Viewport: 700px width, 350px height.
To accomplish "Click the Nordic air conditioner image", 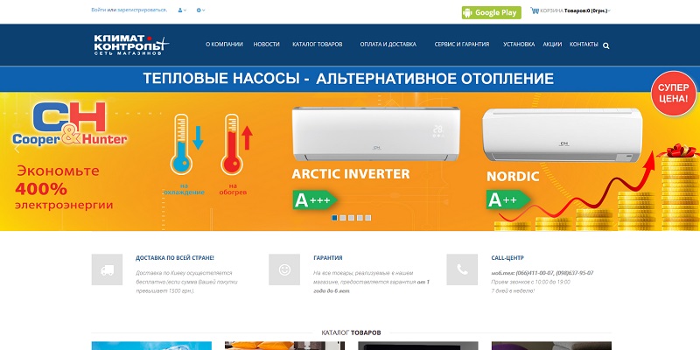I will pos(562,135).
